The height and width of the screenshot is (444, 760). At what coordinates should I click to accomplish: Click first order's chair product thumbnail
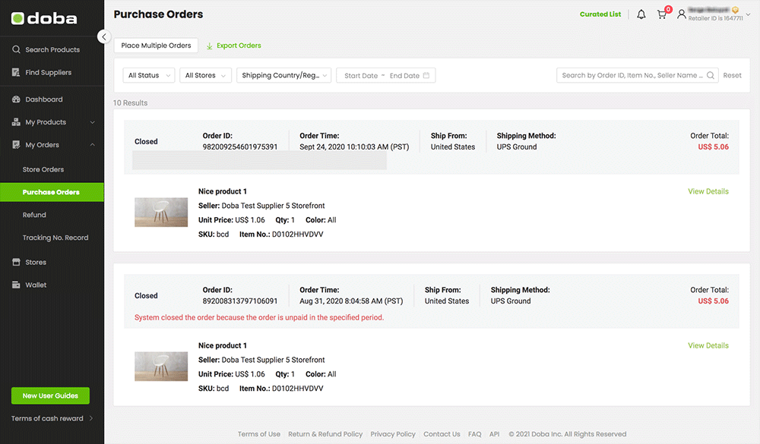tap(161, 213)
